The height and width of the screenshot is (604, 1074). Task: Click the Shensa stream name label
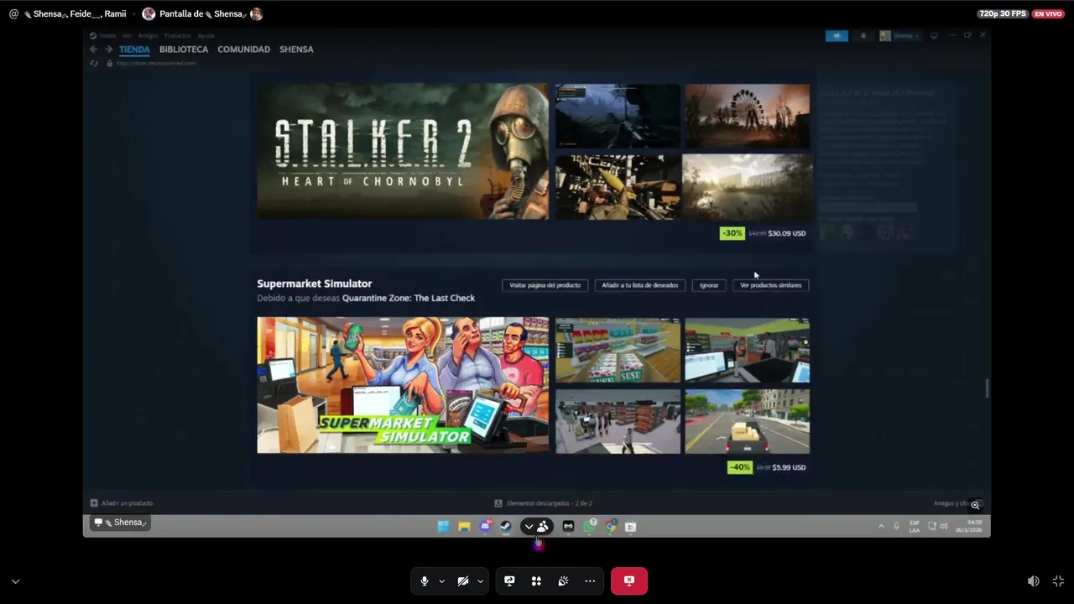120,523
